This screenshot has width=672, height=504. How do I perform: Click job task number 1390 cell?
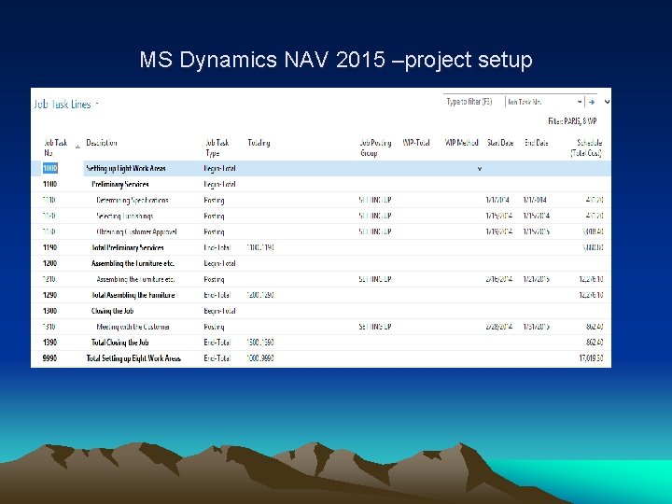click(49, 343)
